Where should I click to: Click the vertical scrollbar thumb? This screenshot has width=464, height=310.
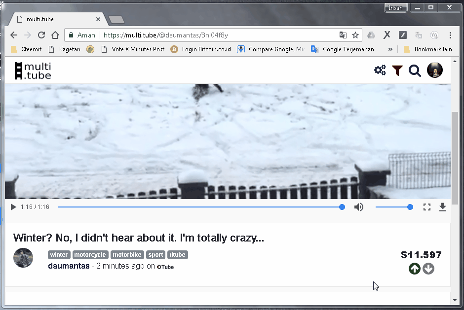pyautogui.click(x=455, y=158)
